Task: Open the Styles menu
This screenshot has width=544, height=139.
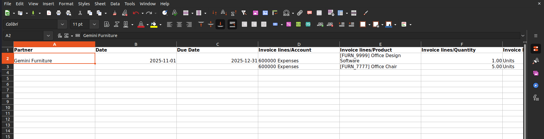Action: click(x=84, y=4)
